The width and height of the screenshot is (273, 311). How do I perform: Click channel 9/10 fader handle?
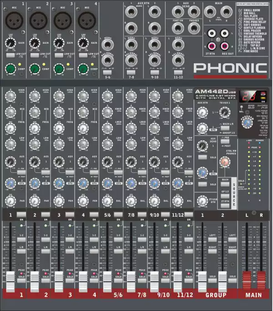[154, 282]
